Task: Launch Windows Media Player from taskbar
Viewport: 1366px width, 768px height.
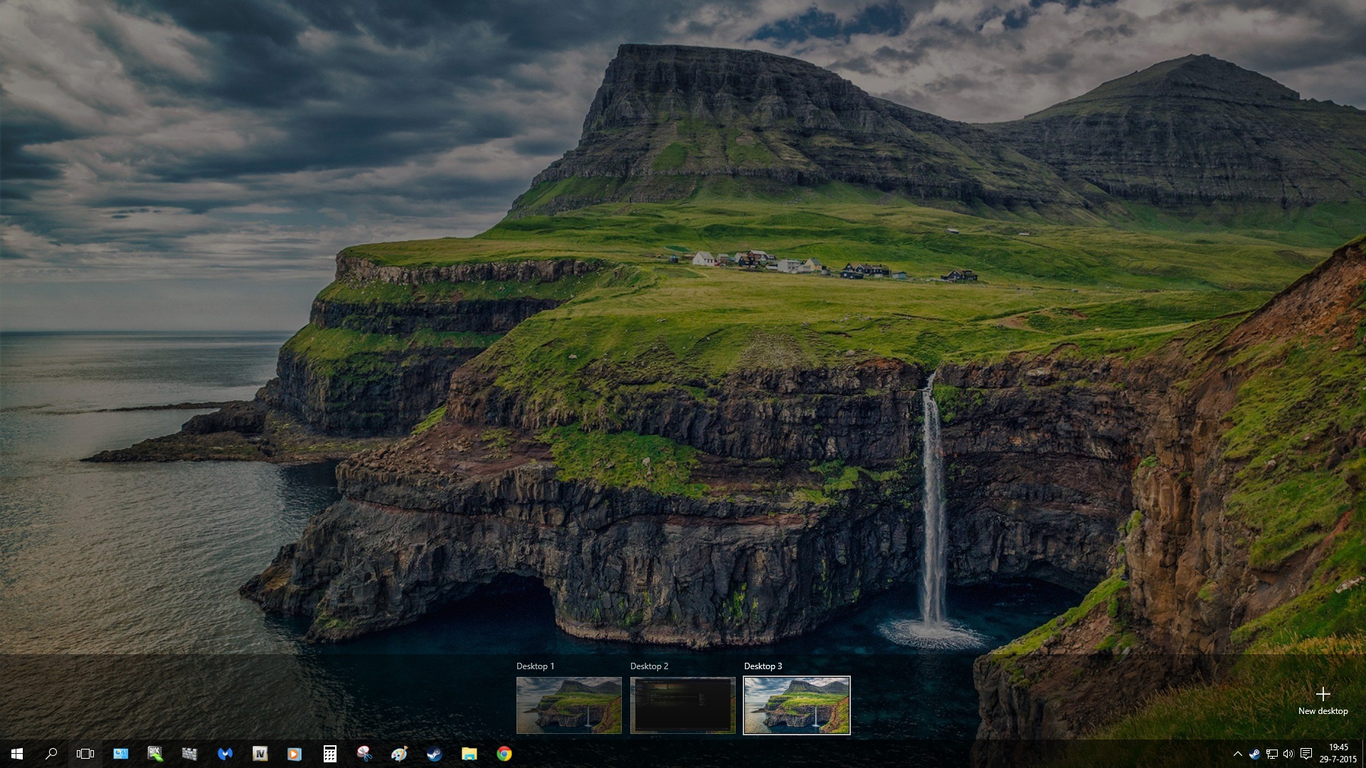Action: (x=295, y=754)
